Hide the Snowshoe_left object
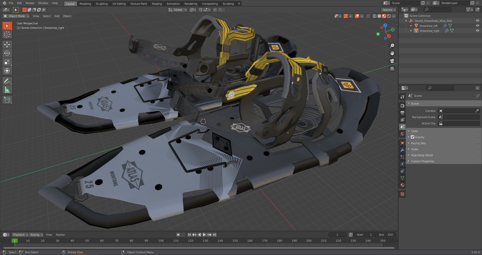The height and width of the screenshot is (255, 482). click(477, 26)
